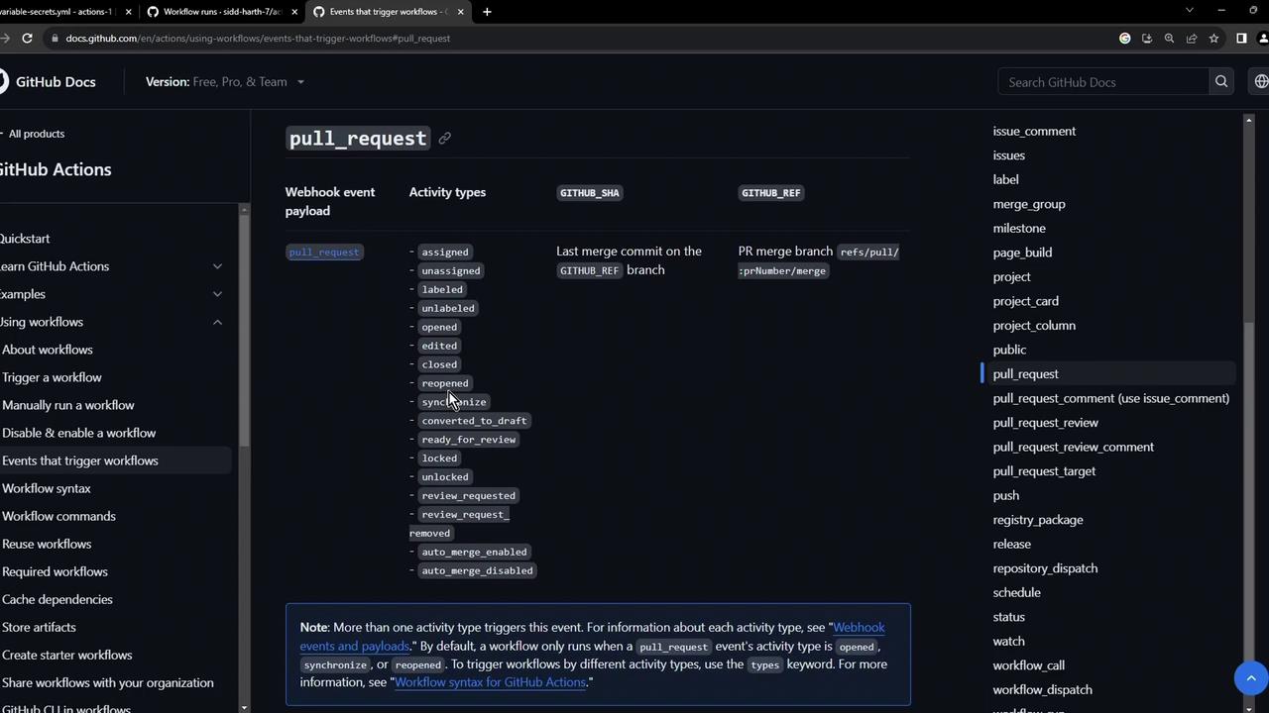1269x713 pixels.
Task: Open 'Workflow syntax for GitHub Actions' link
Action: coord(490,682)
